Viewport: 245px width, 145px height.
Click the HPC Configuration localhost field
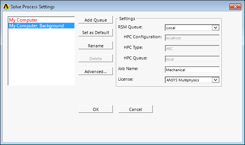point(192,38)
